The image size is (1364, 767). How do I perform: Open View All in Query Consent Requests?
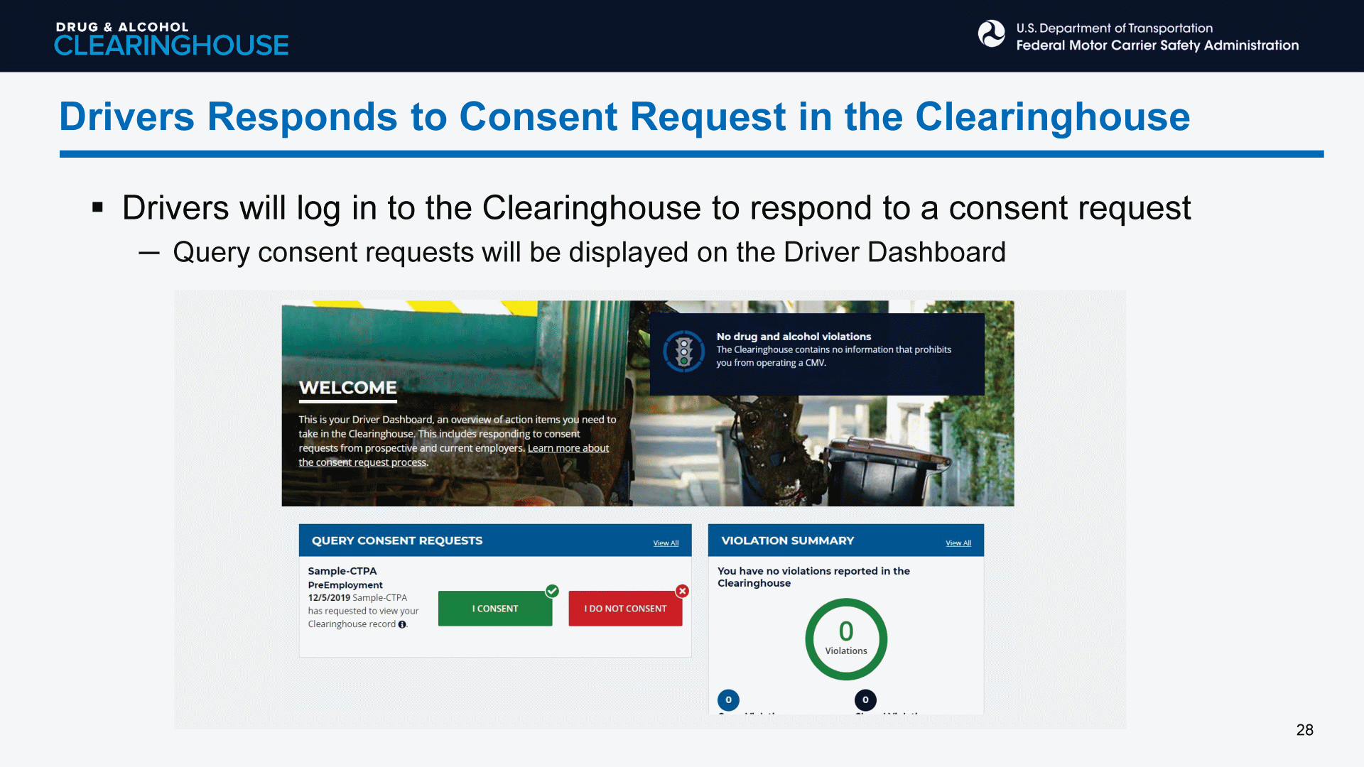(x=666, y=543)
